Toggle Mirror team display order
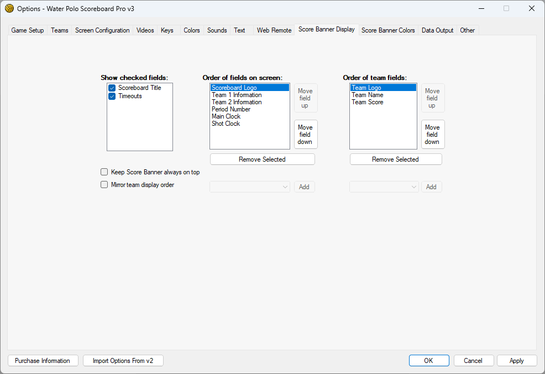The height and width of the screenshot is (374, 545). tap(104, 185)
